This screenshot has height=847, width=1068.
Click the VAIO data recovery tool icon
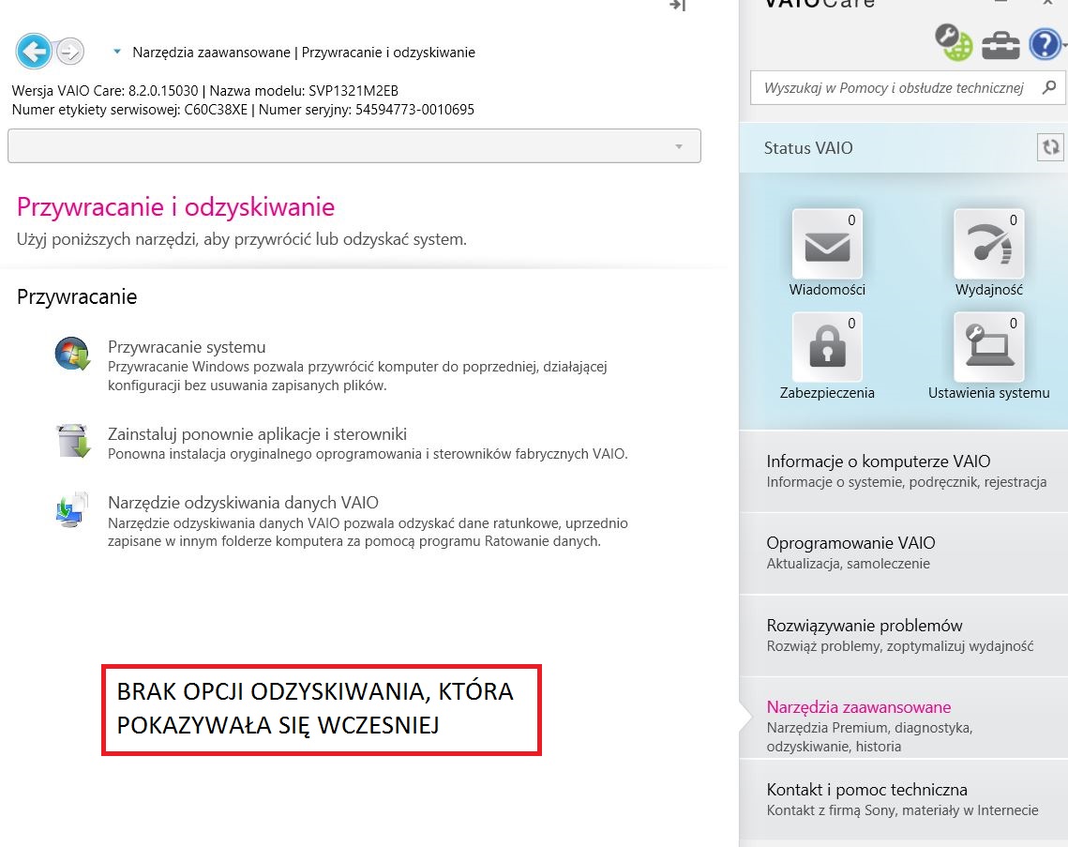pos(72,509)
